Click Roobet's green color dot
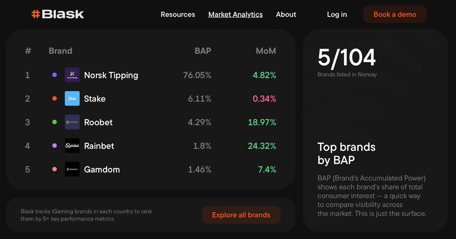The image size is (456, 239). coord(54,122)
